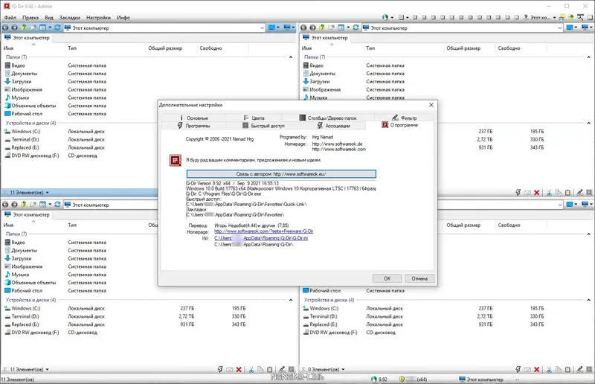This screenshot has width=595, height=384.
Task: Open the Инфо menu
Action: (123, 17)
